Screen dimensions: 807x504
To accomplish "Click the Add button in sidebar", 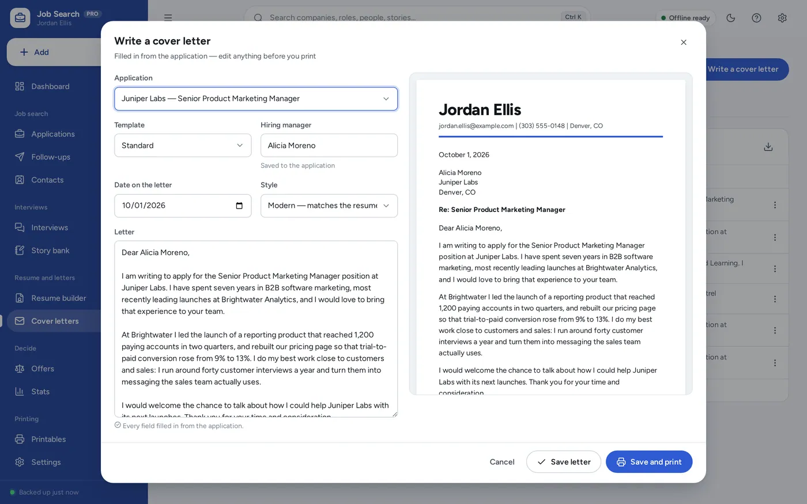I will pyautogui.click(x=55, y=52).
